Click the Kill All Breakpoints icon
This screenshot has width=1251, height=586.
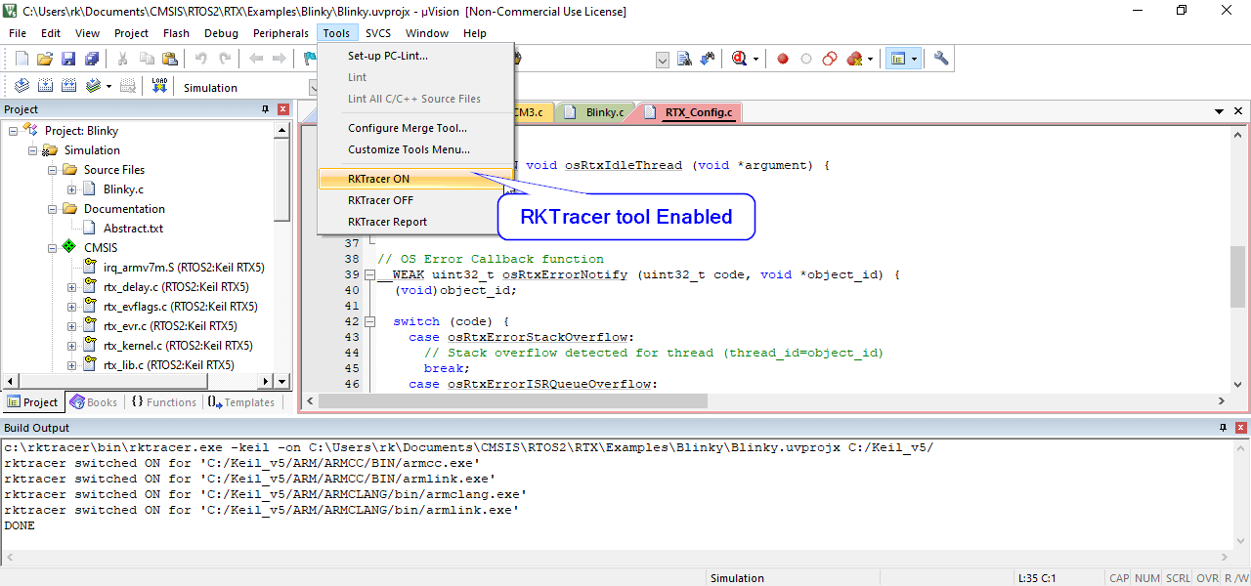coord(856,59)
